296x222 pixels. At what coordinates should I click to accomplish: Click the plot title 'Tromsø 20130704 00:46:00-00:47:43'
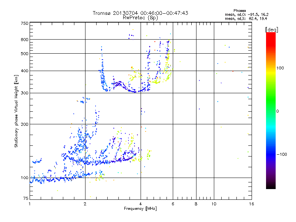140,13
